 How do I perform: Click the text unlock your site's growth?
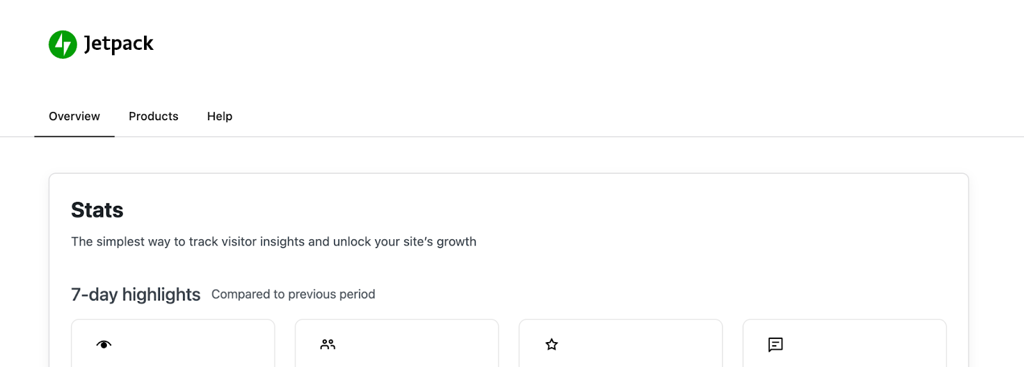[404, 242]
